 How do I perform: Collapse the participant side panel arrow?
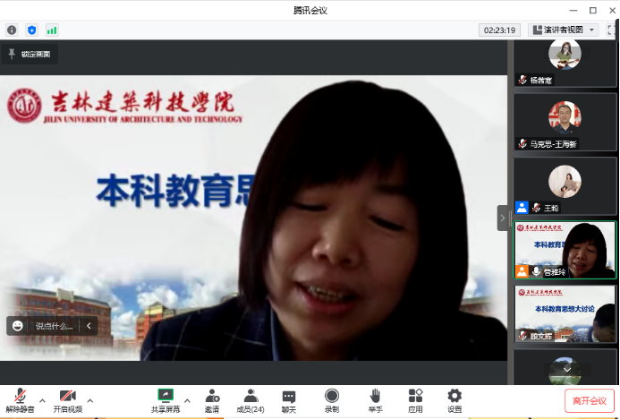502,218
